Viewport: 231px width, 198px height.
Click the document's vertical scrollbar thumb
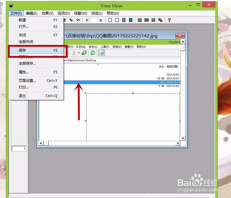pyautogui.click(x=183, y=47)
